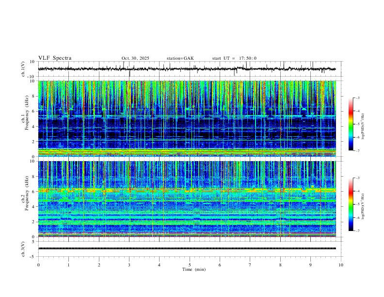Image resolution: width=384 pixels, height=297 pixels.
Task: Click the time axis tick label "9"
Action: 310,265
